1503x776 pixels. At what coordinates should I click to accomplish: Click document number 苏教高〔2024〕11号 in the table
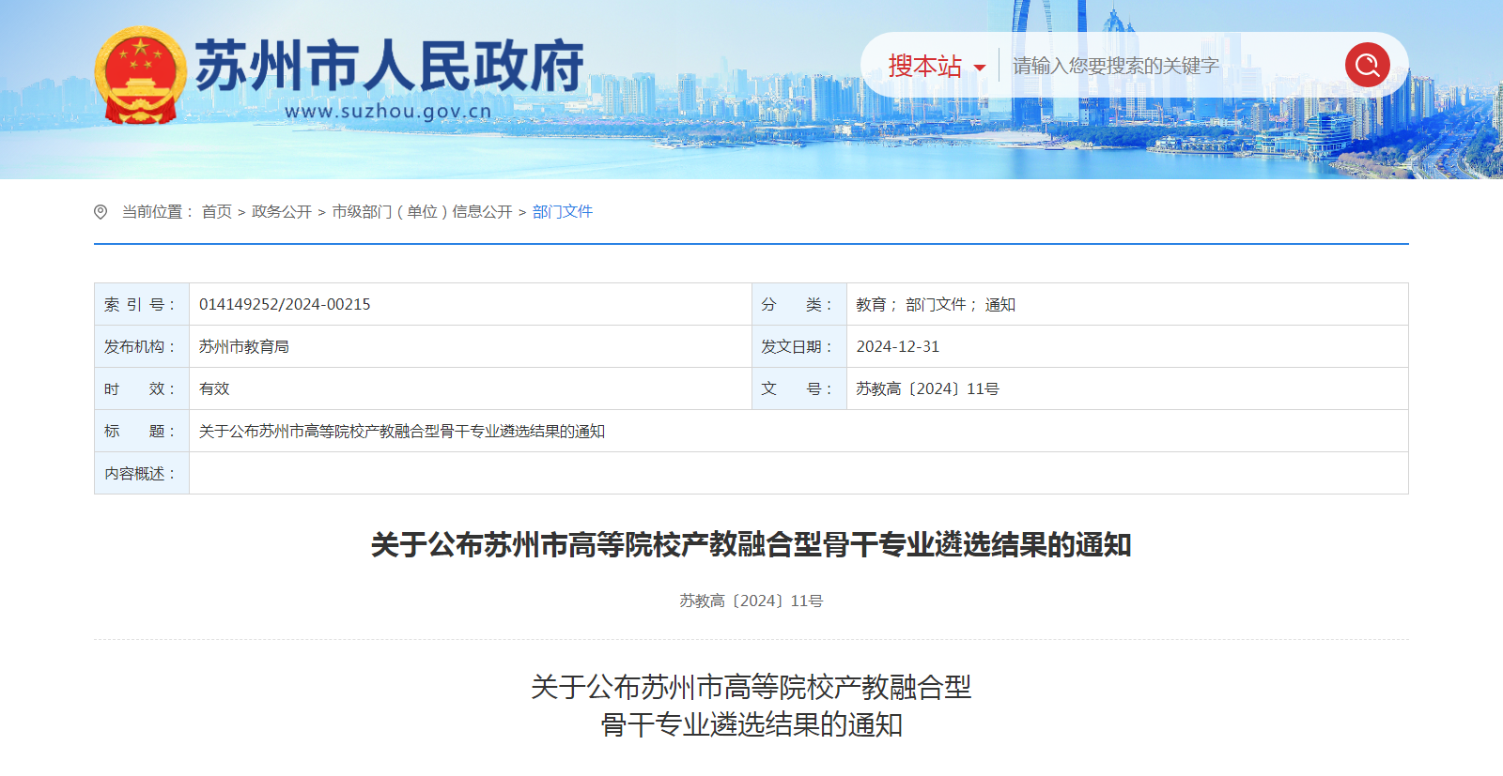pyautogui.click(x=927, y=388)
